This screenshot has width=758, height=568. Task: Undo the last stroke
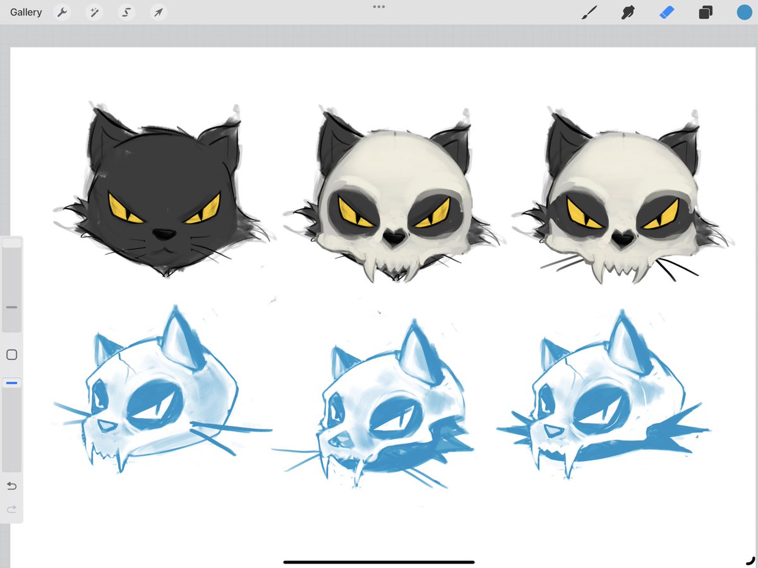point(11,486)
